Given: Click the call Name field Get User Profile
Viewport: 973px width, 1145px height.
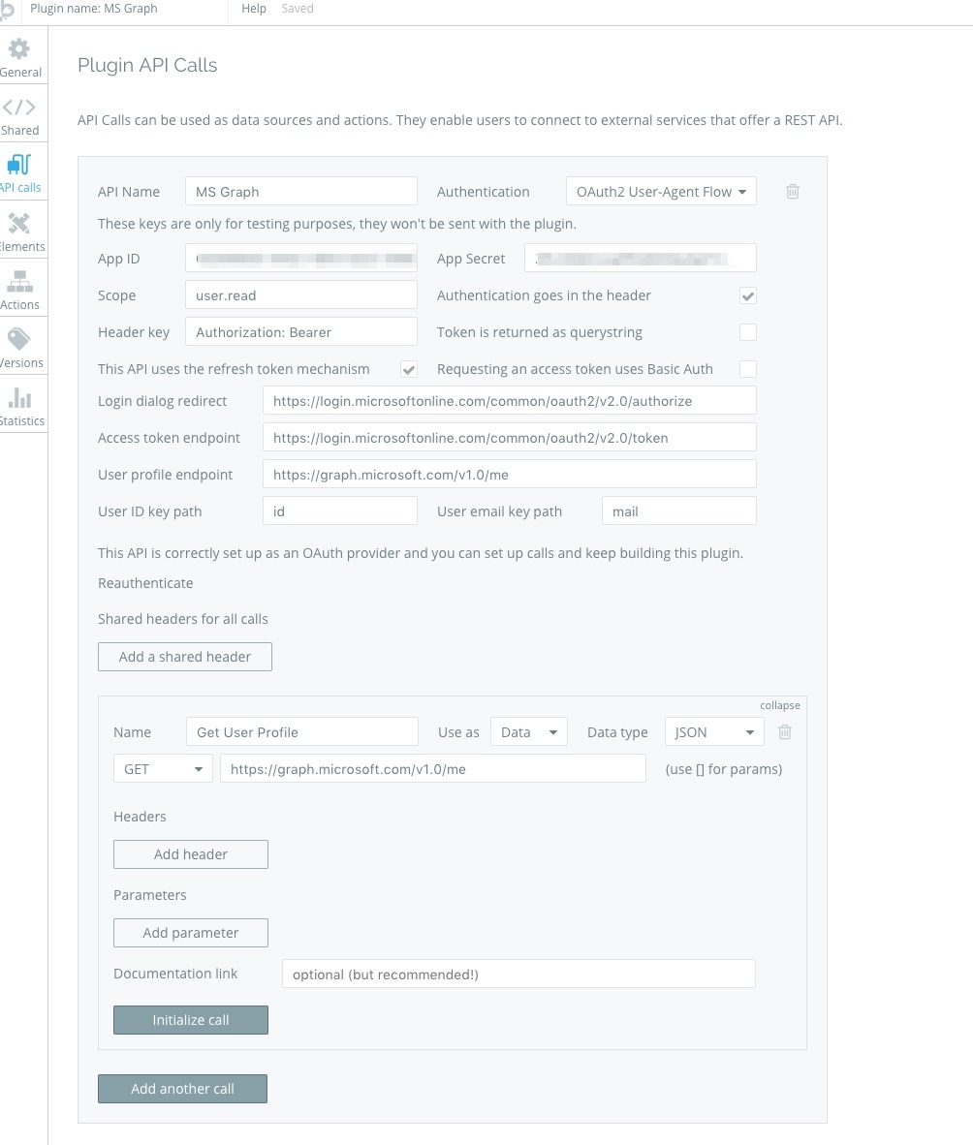Looking at the screenshot, I should click(x=301, y=731).
